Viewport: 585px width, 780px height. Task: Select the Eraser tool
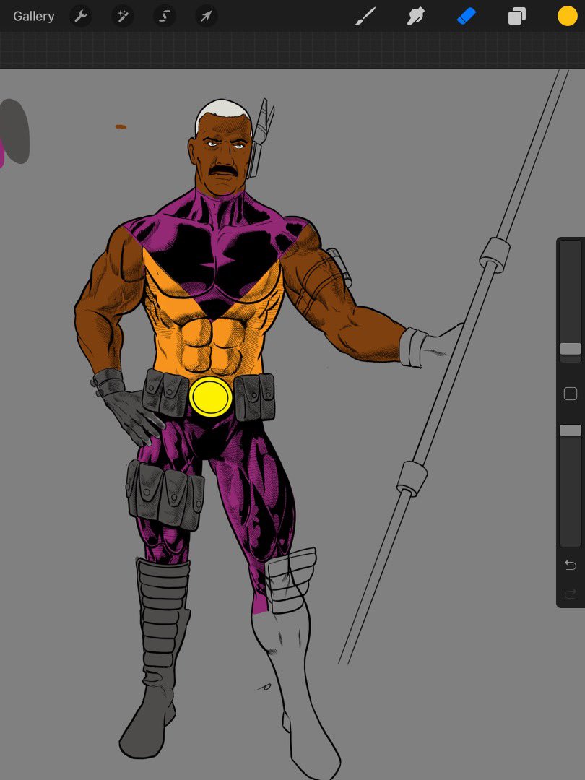466,17
